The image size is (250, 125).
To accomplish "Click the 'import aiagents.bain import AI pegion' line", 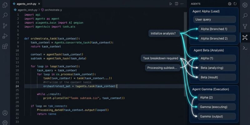I will [x=54, y=22].
